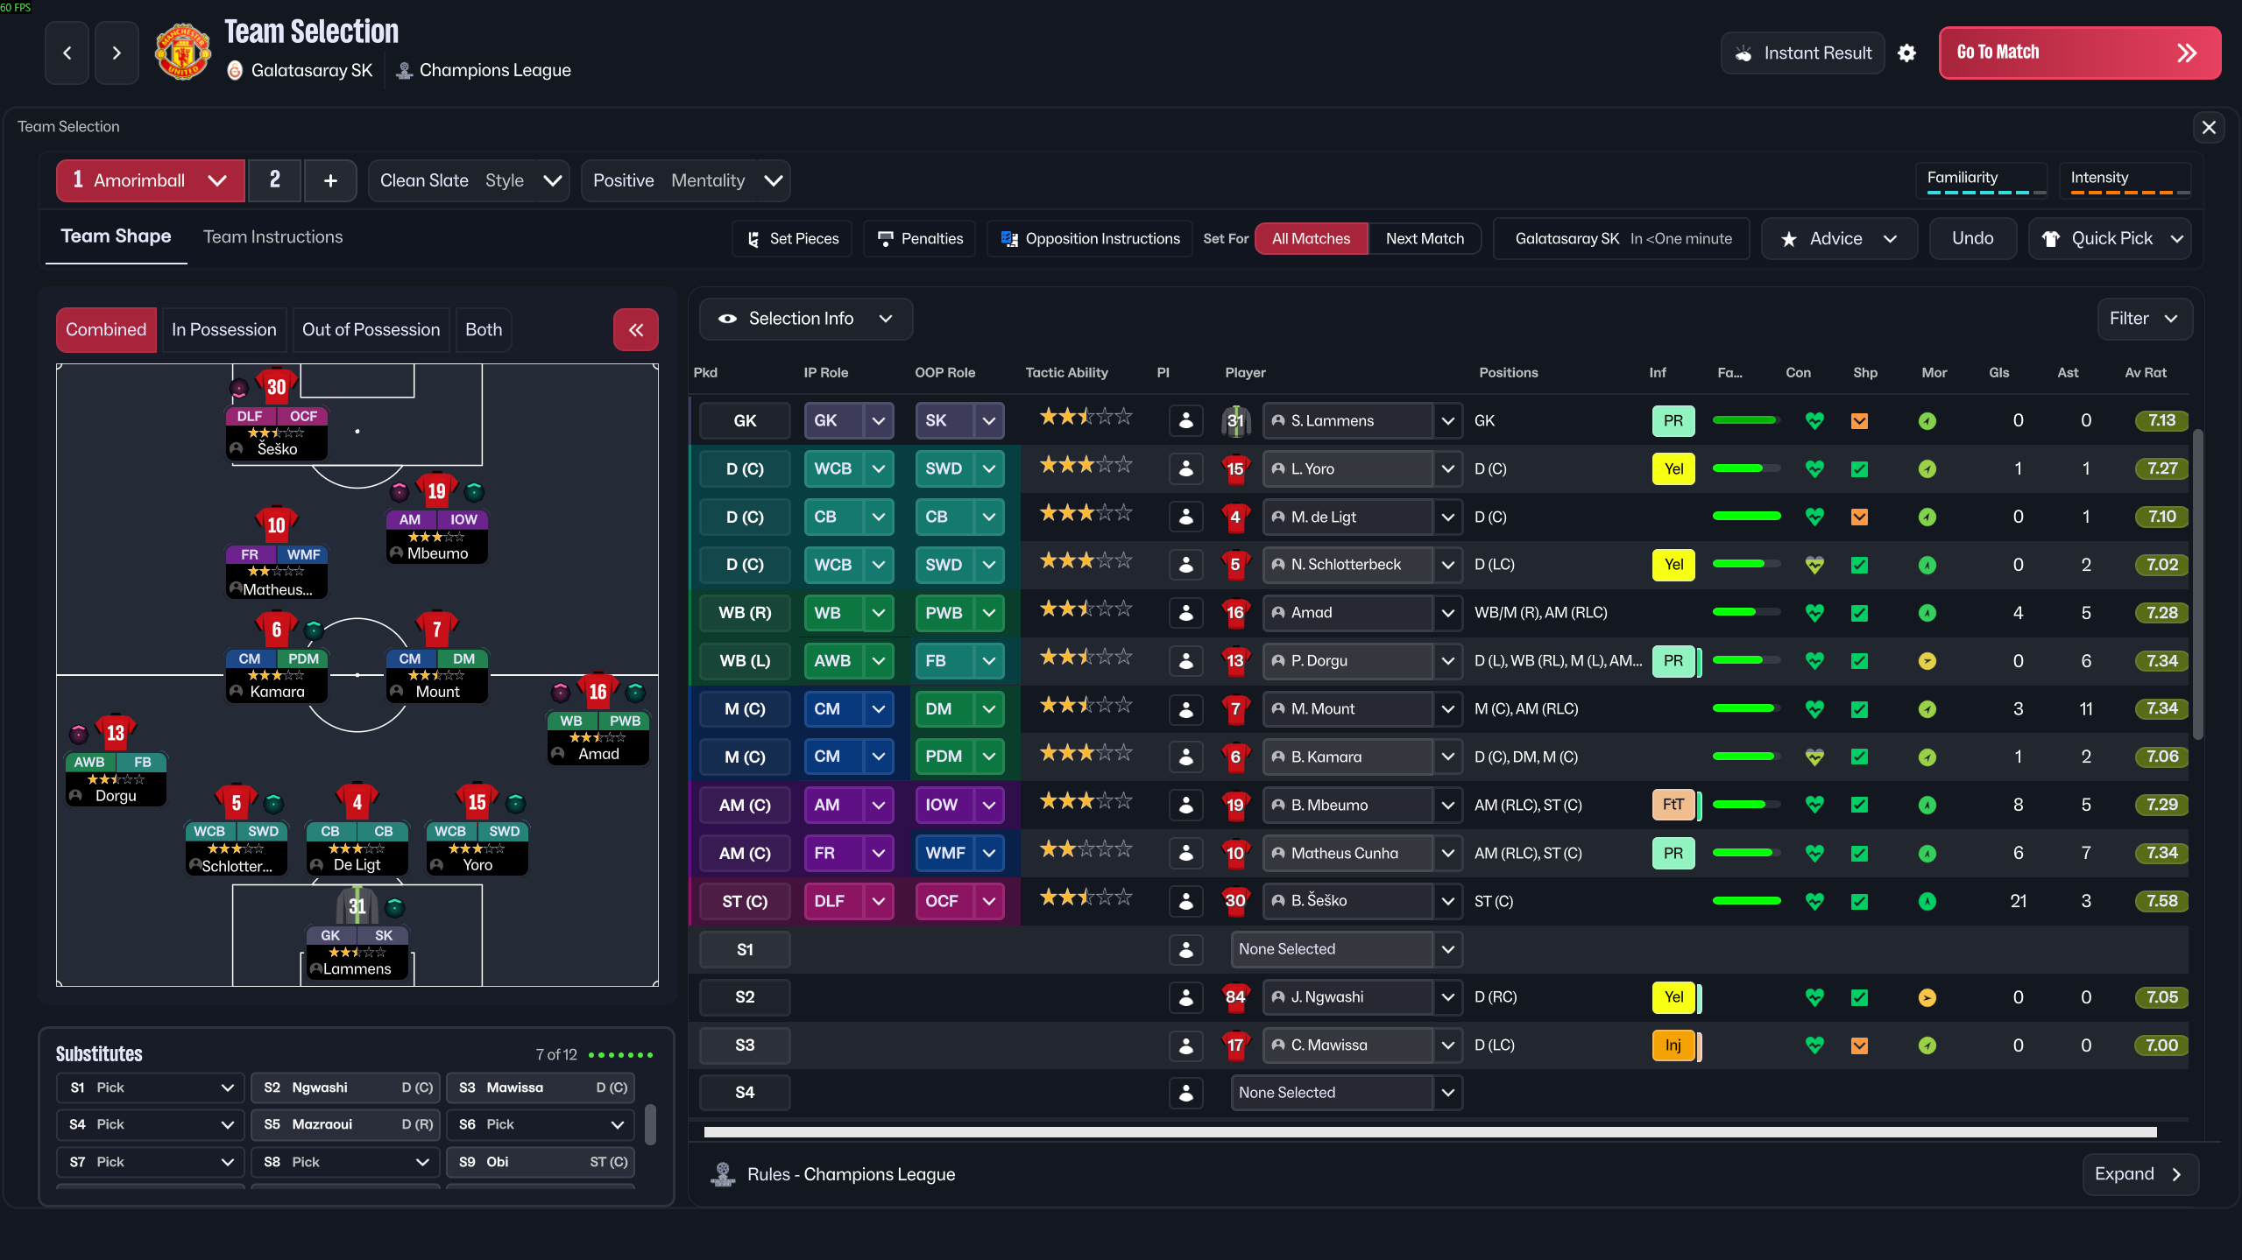This screenshot has height=1260, width=2242.
Task: Expand the Selection Info dropdown
Action: tap(804, 319)
